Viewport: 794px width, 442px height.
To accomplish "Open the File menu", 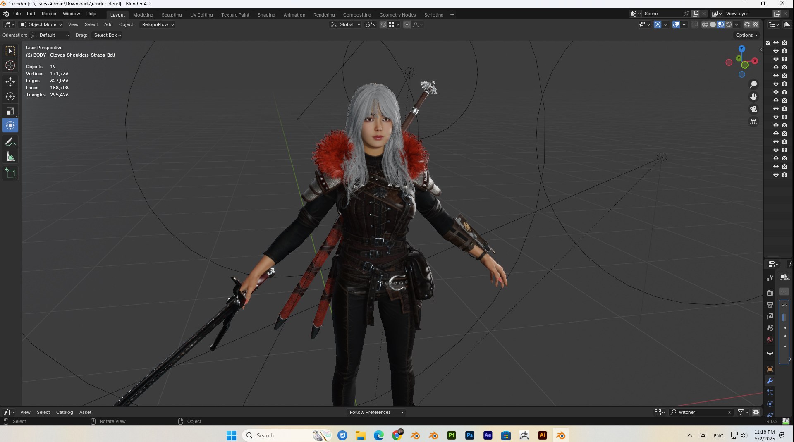I will (x=17, y=14).
